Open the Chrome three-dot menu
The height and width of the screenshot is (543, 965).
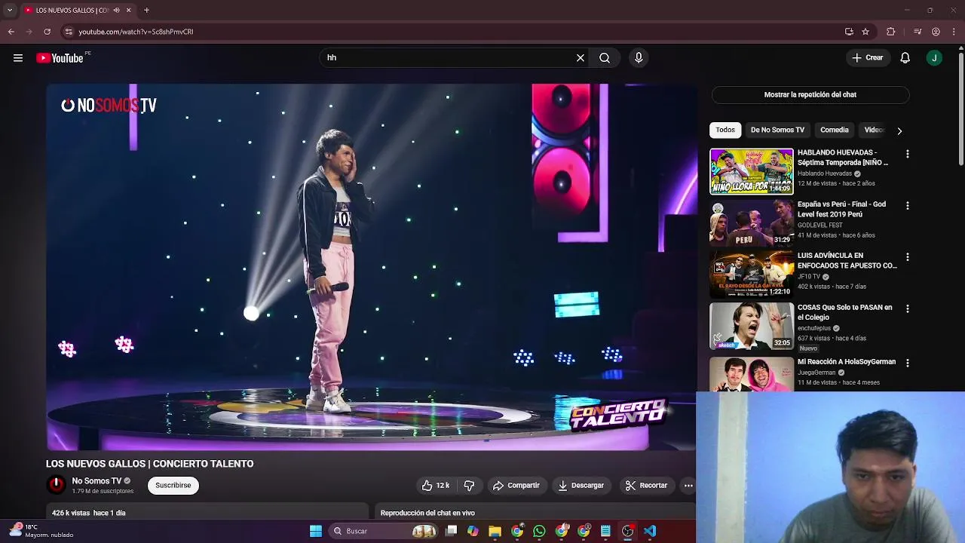pyautogui.click(x=954, y=32)
